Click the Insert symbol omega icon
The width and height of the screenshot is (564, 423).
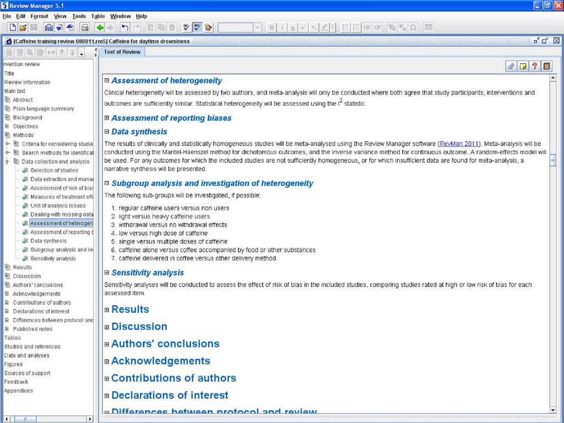click(413, 28)
